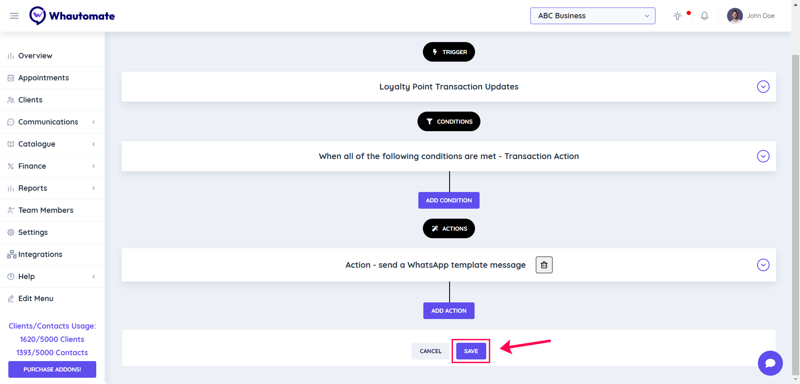The height and width of the screenshot is (384, 800).
Task: Go to Team Members page
Action: click(x=46, y=210)
